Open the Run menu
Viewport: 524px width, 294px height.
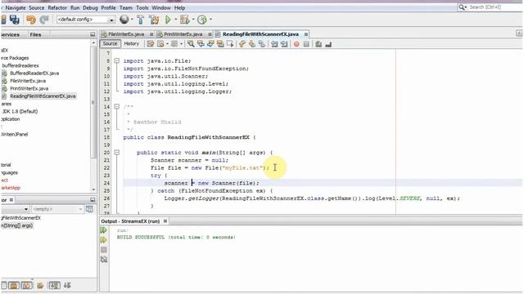(x=75, y=7)
